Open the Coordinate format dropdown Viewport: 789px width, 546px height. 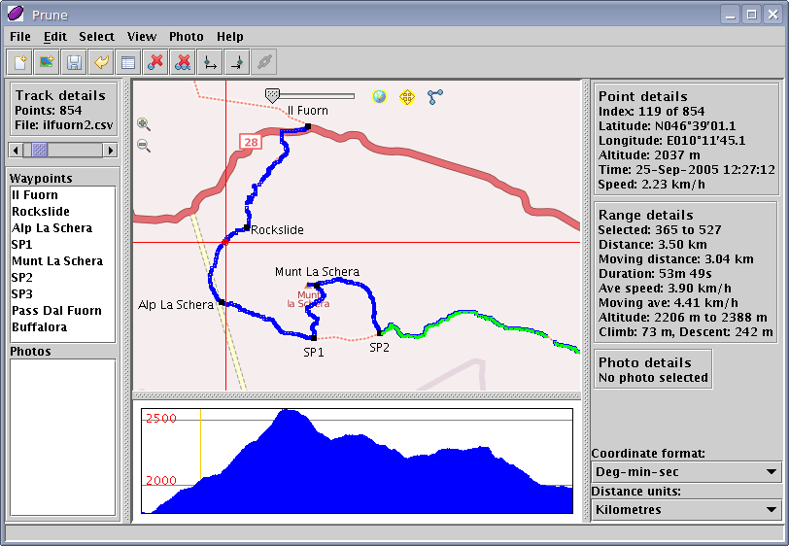coord(686,472)
